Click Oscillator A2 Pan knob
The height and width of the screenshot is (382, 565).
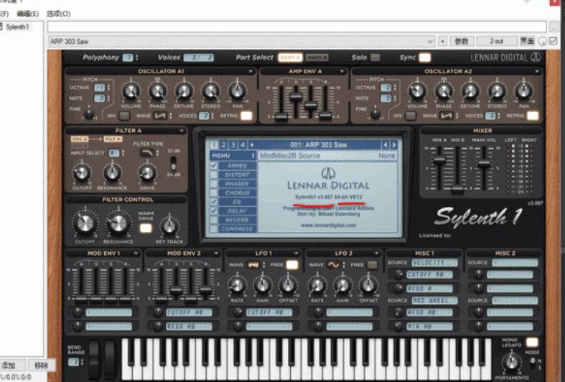tap(523, 91)
